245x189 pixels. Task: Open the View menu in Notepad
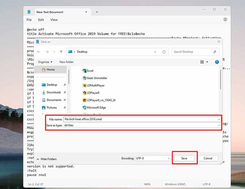[54, 20]
